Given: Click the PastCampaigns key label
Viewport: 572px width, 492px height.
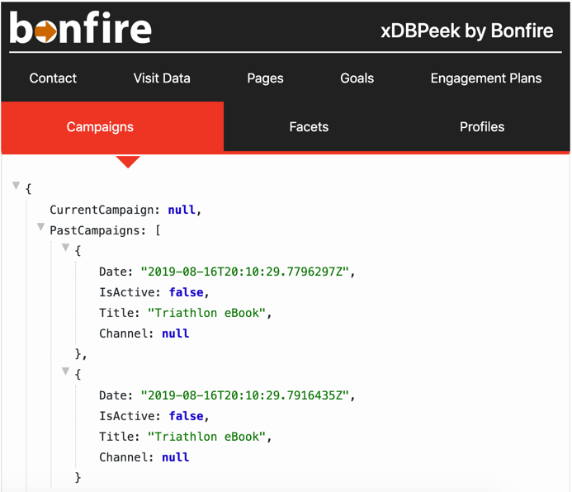Looking at the screenshot, I should (x=95, y=230).
